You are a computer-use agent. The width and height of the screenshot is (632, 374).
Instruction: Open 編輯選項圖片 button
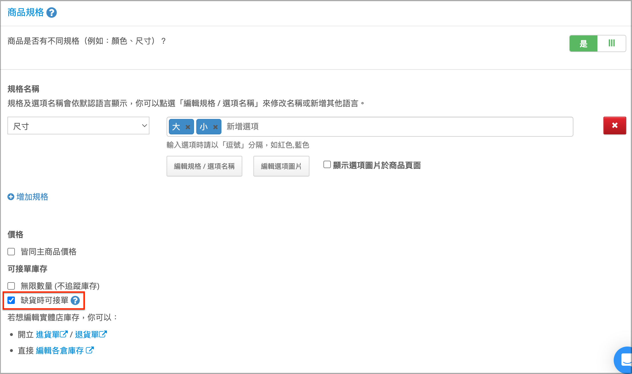[x=281, y=166]
